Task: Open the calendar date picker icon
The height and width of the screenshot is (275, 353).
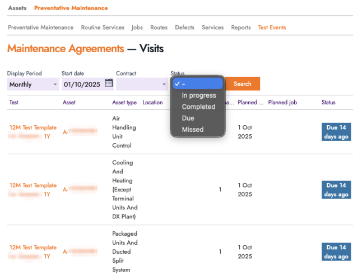Action: click(109, 84)
